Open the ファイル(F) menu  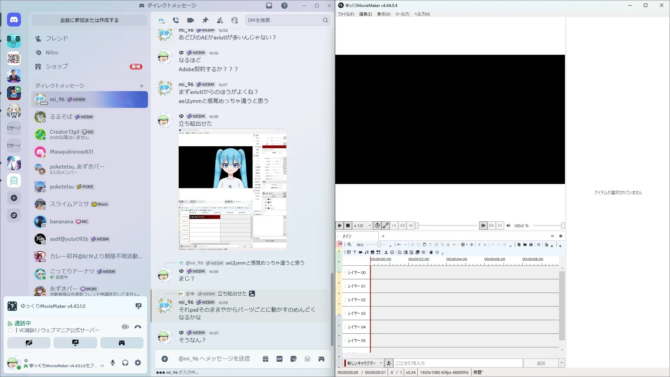coord(345,14)
